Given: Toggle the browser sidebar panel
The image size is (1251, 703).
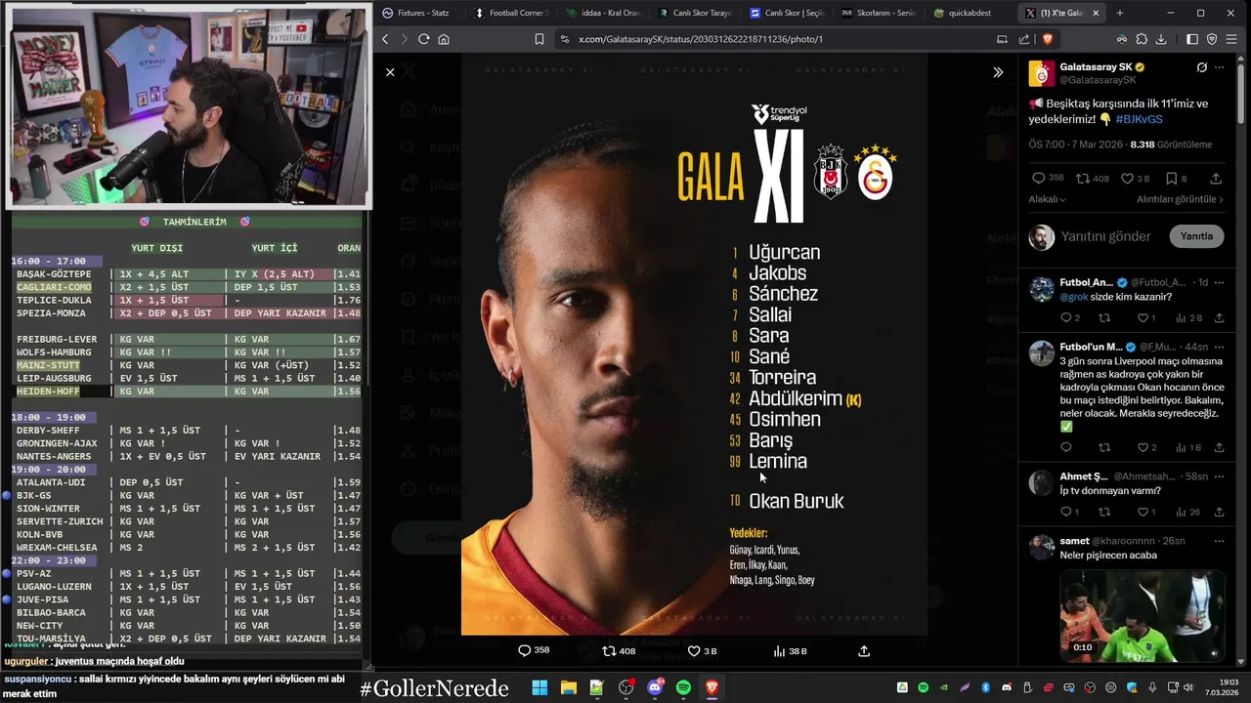Looking at the screenshot, I should click(x=1192, y=39).
